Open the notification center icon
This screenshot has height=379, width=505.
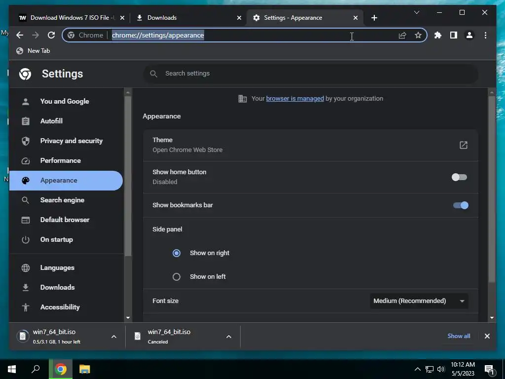(489, 369)
